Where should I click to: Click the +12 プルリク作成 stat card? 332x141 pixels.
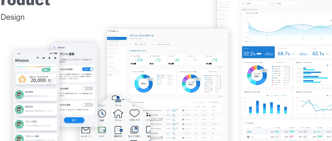[157, 60]
